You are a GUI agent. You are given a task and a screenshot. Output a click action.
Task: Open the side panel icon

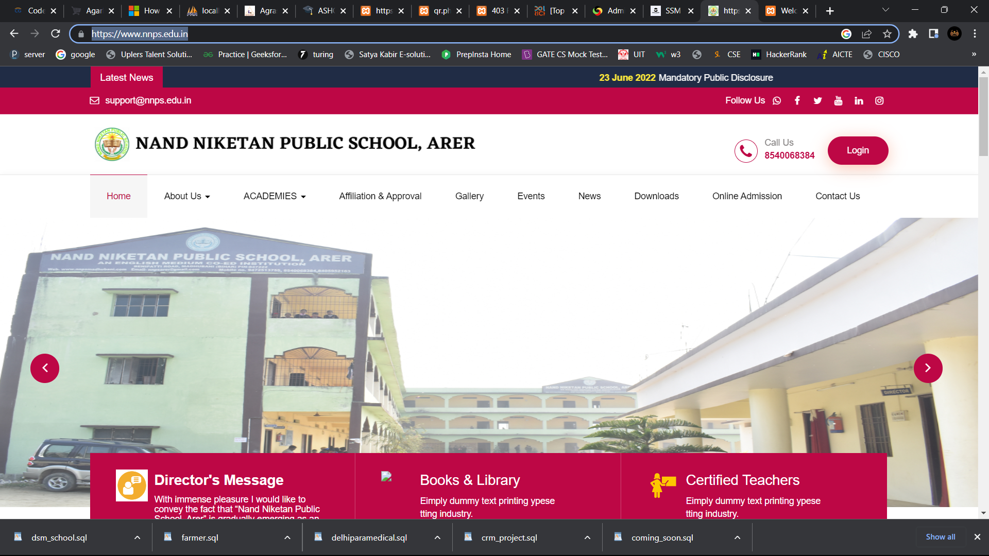pyautogui.click(x=933, y=34)
